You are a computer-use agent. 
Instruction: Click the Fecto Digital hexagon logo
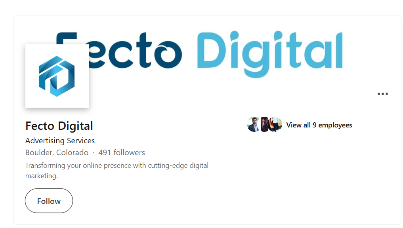pos(57,76)
